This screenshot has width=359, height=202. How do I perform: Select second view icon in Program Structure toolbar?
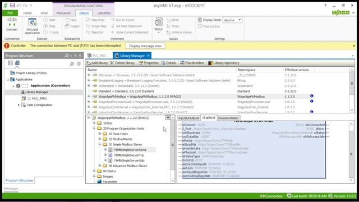(x=17, y=63)
